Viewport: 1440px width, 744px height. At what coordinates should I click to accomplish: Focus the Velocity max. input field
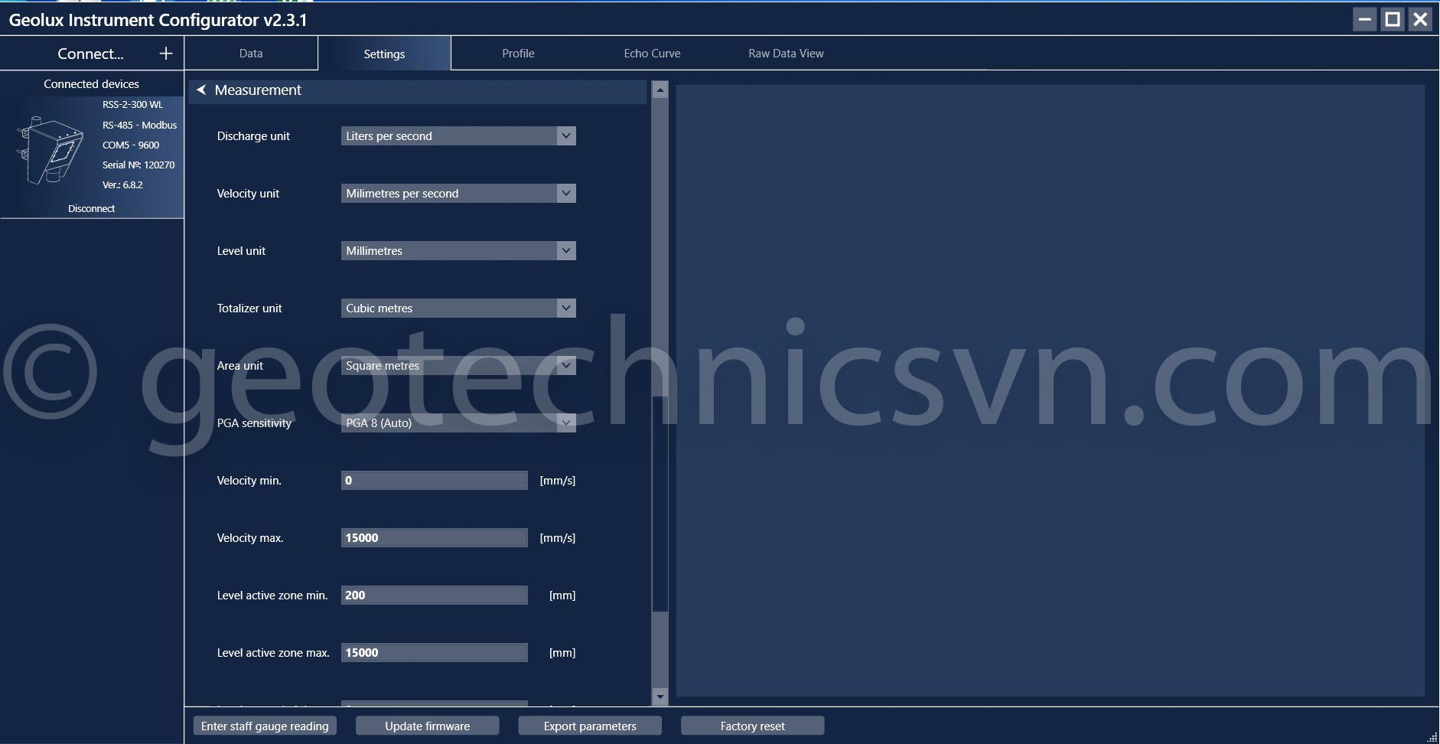[x=434, y=538]
